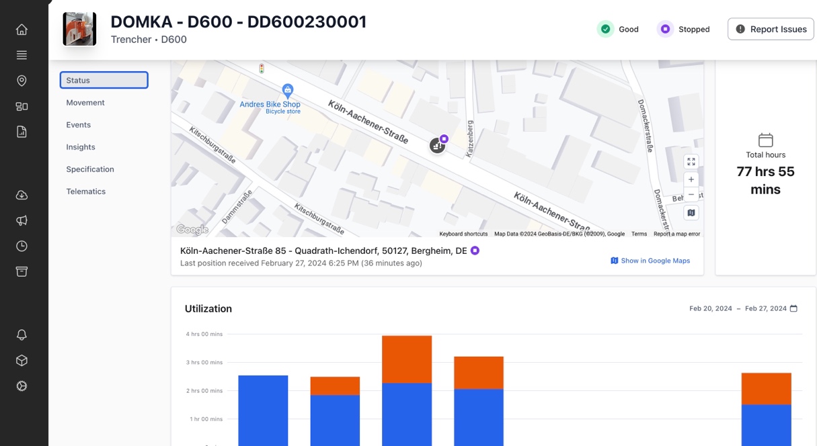Open the settings gear icon in sidebar
817x446 pixels.
click(22, 386)
